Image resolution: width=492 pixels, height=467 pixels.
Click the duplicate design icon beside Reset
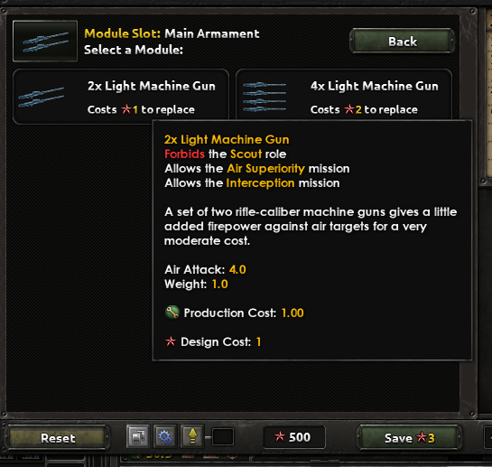tap(138, 436)
